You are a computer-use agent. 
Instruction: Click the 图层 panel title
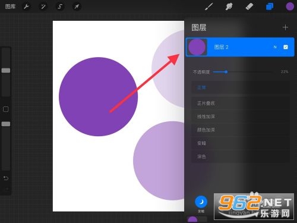[x=199, y=27]
